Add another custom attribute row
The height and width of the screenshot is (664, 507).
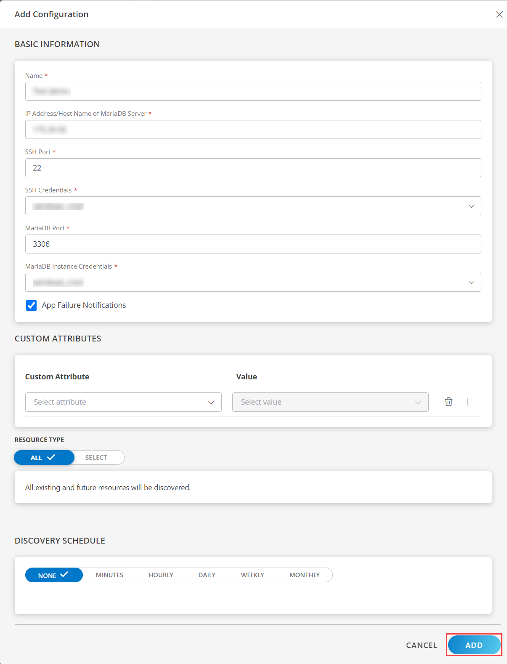[x=467, y=402]
